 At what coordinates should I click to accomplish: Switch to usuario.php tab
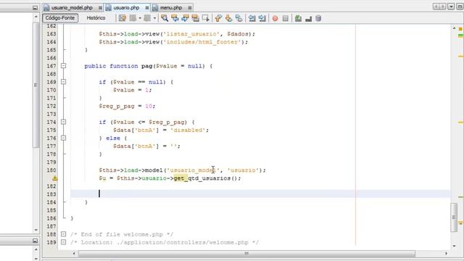(126, 8)
